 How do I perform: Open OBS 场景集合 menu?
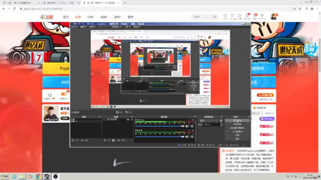click(x=117, y=27)
